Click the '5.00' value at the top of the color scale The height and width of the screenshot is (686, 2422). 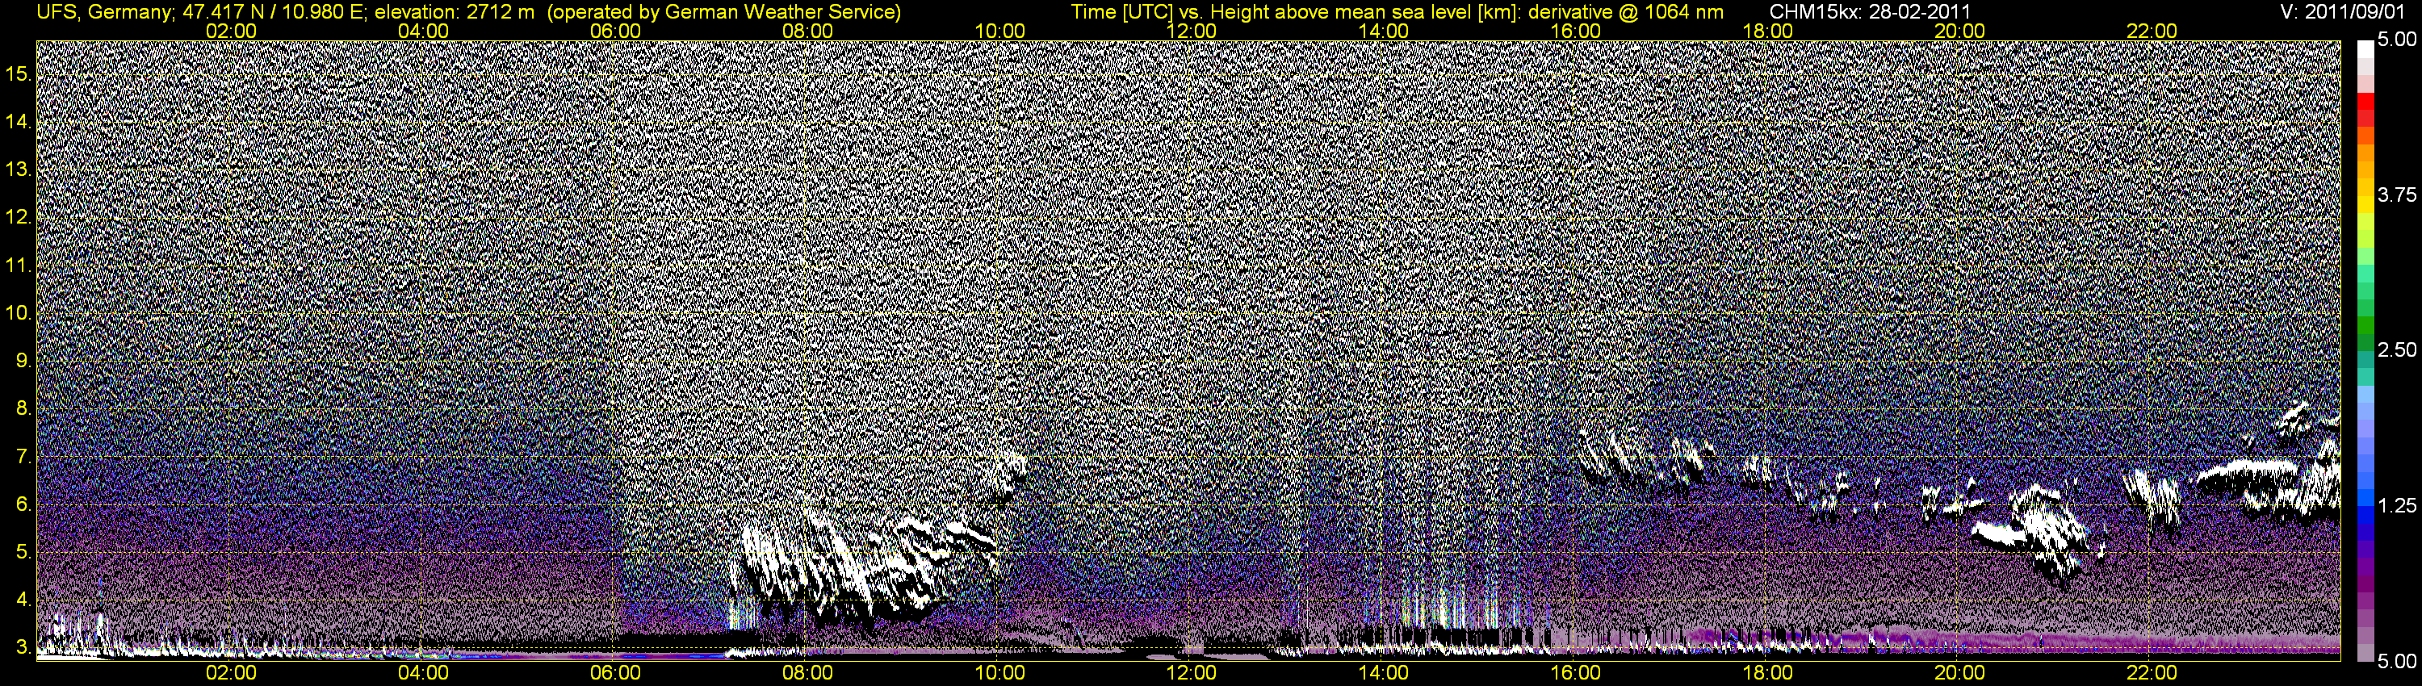(x=2397, y=40)
